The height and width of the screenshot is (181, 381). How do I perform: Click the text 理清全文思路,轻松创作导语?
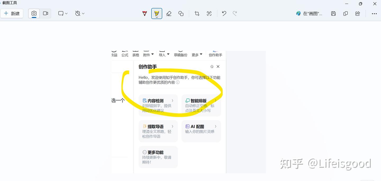157,134
